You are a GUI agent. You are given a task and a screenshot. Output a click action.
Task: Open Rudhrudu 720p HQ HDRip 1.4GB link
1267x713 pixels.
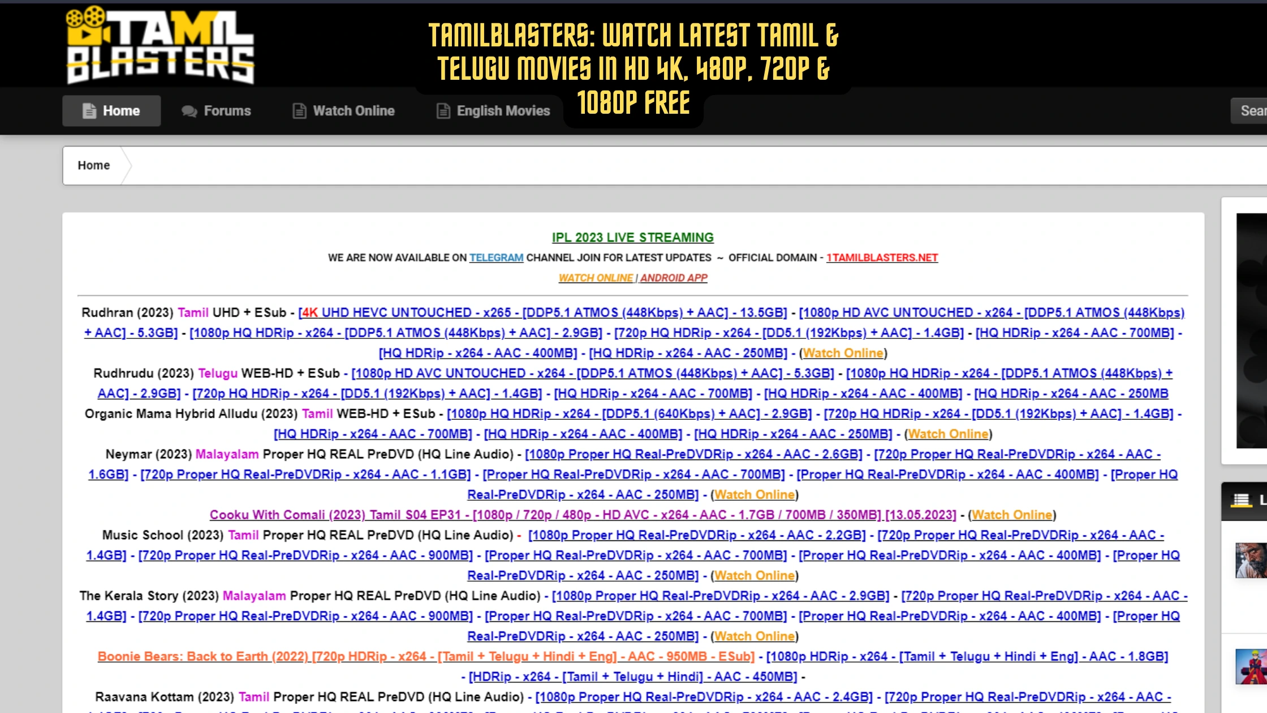point(367,394)
